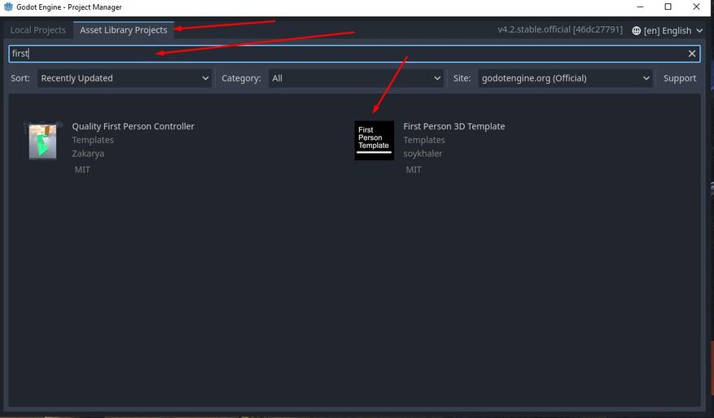Click the globe language icon

636,30
